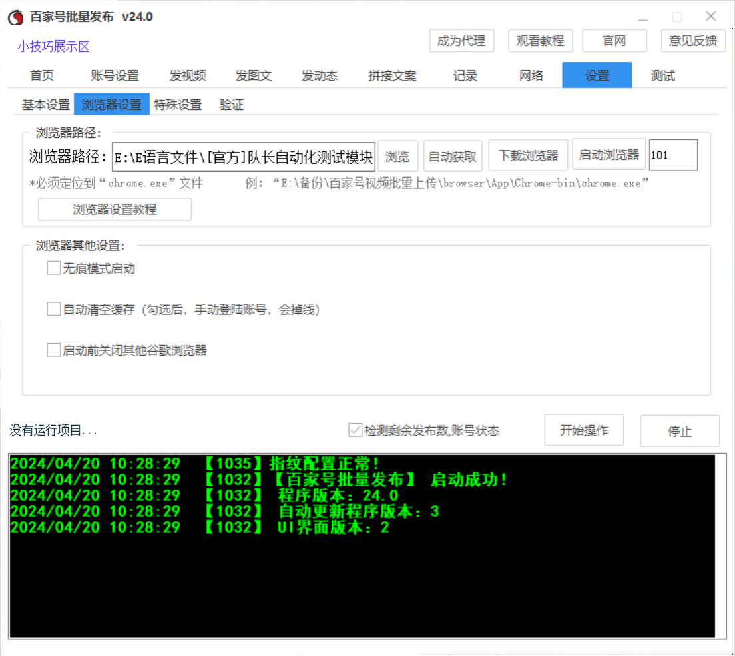
Task: Click the log line UI界面版本: 2
Action: pyautogui.click(x=200, y=527)
